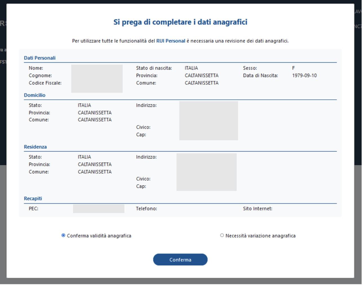363x285 pixels.
Task: Click the Sito Internet label
Action: (258, 209)
